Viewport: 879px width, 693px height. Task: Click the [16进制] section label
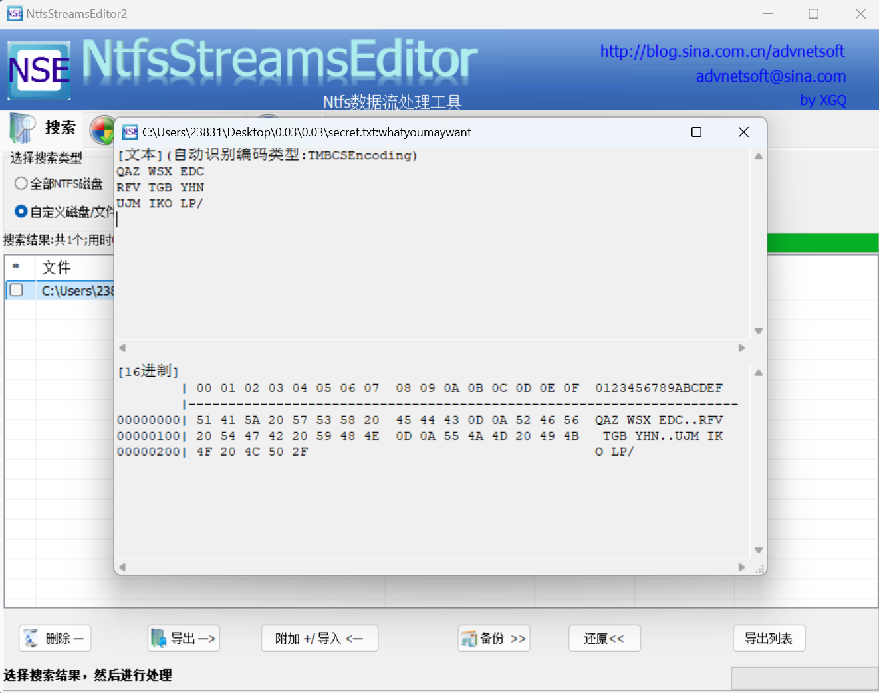148,371
